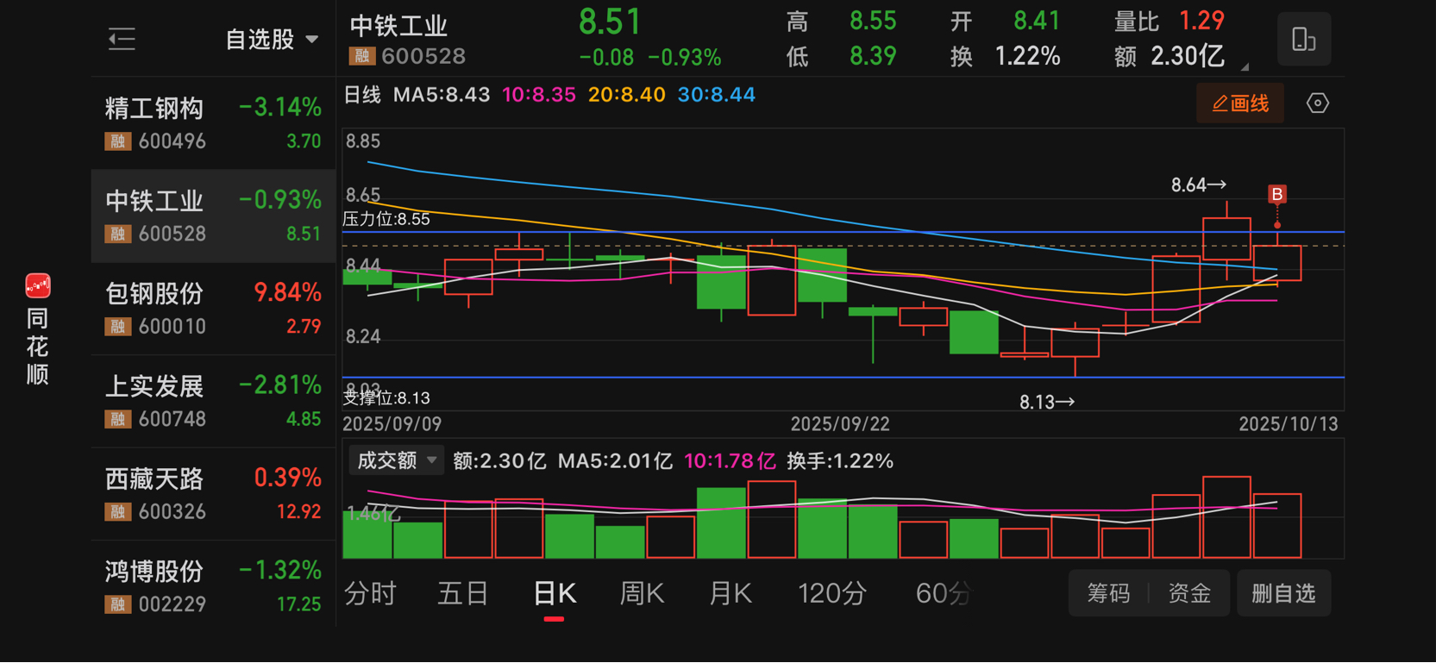Select 包钢股份 in watchlist
Image resolution: width=1436 pixels, height=663 pixels.
pos(213,309)
